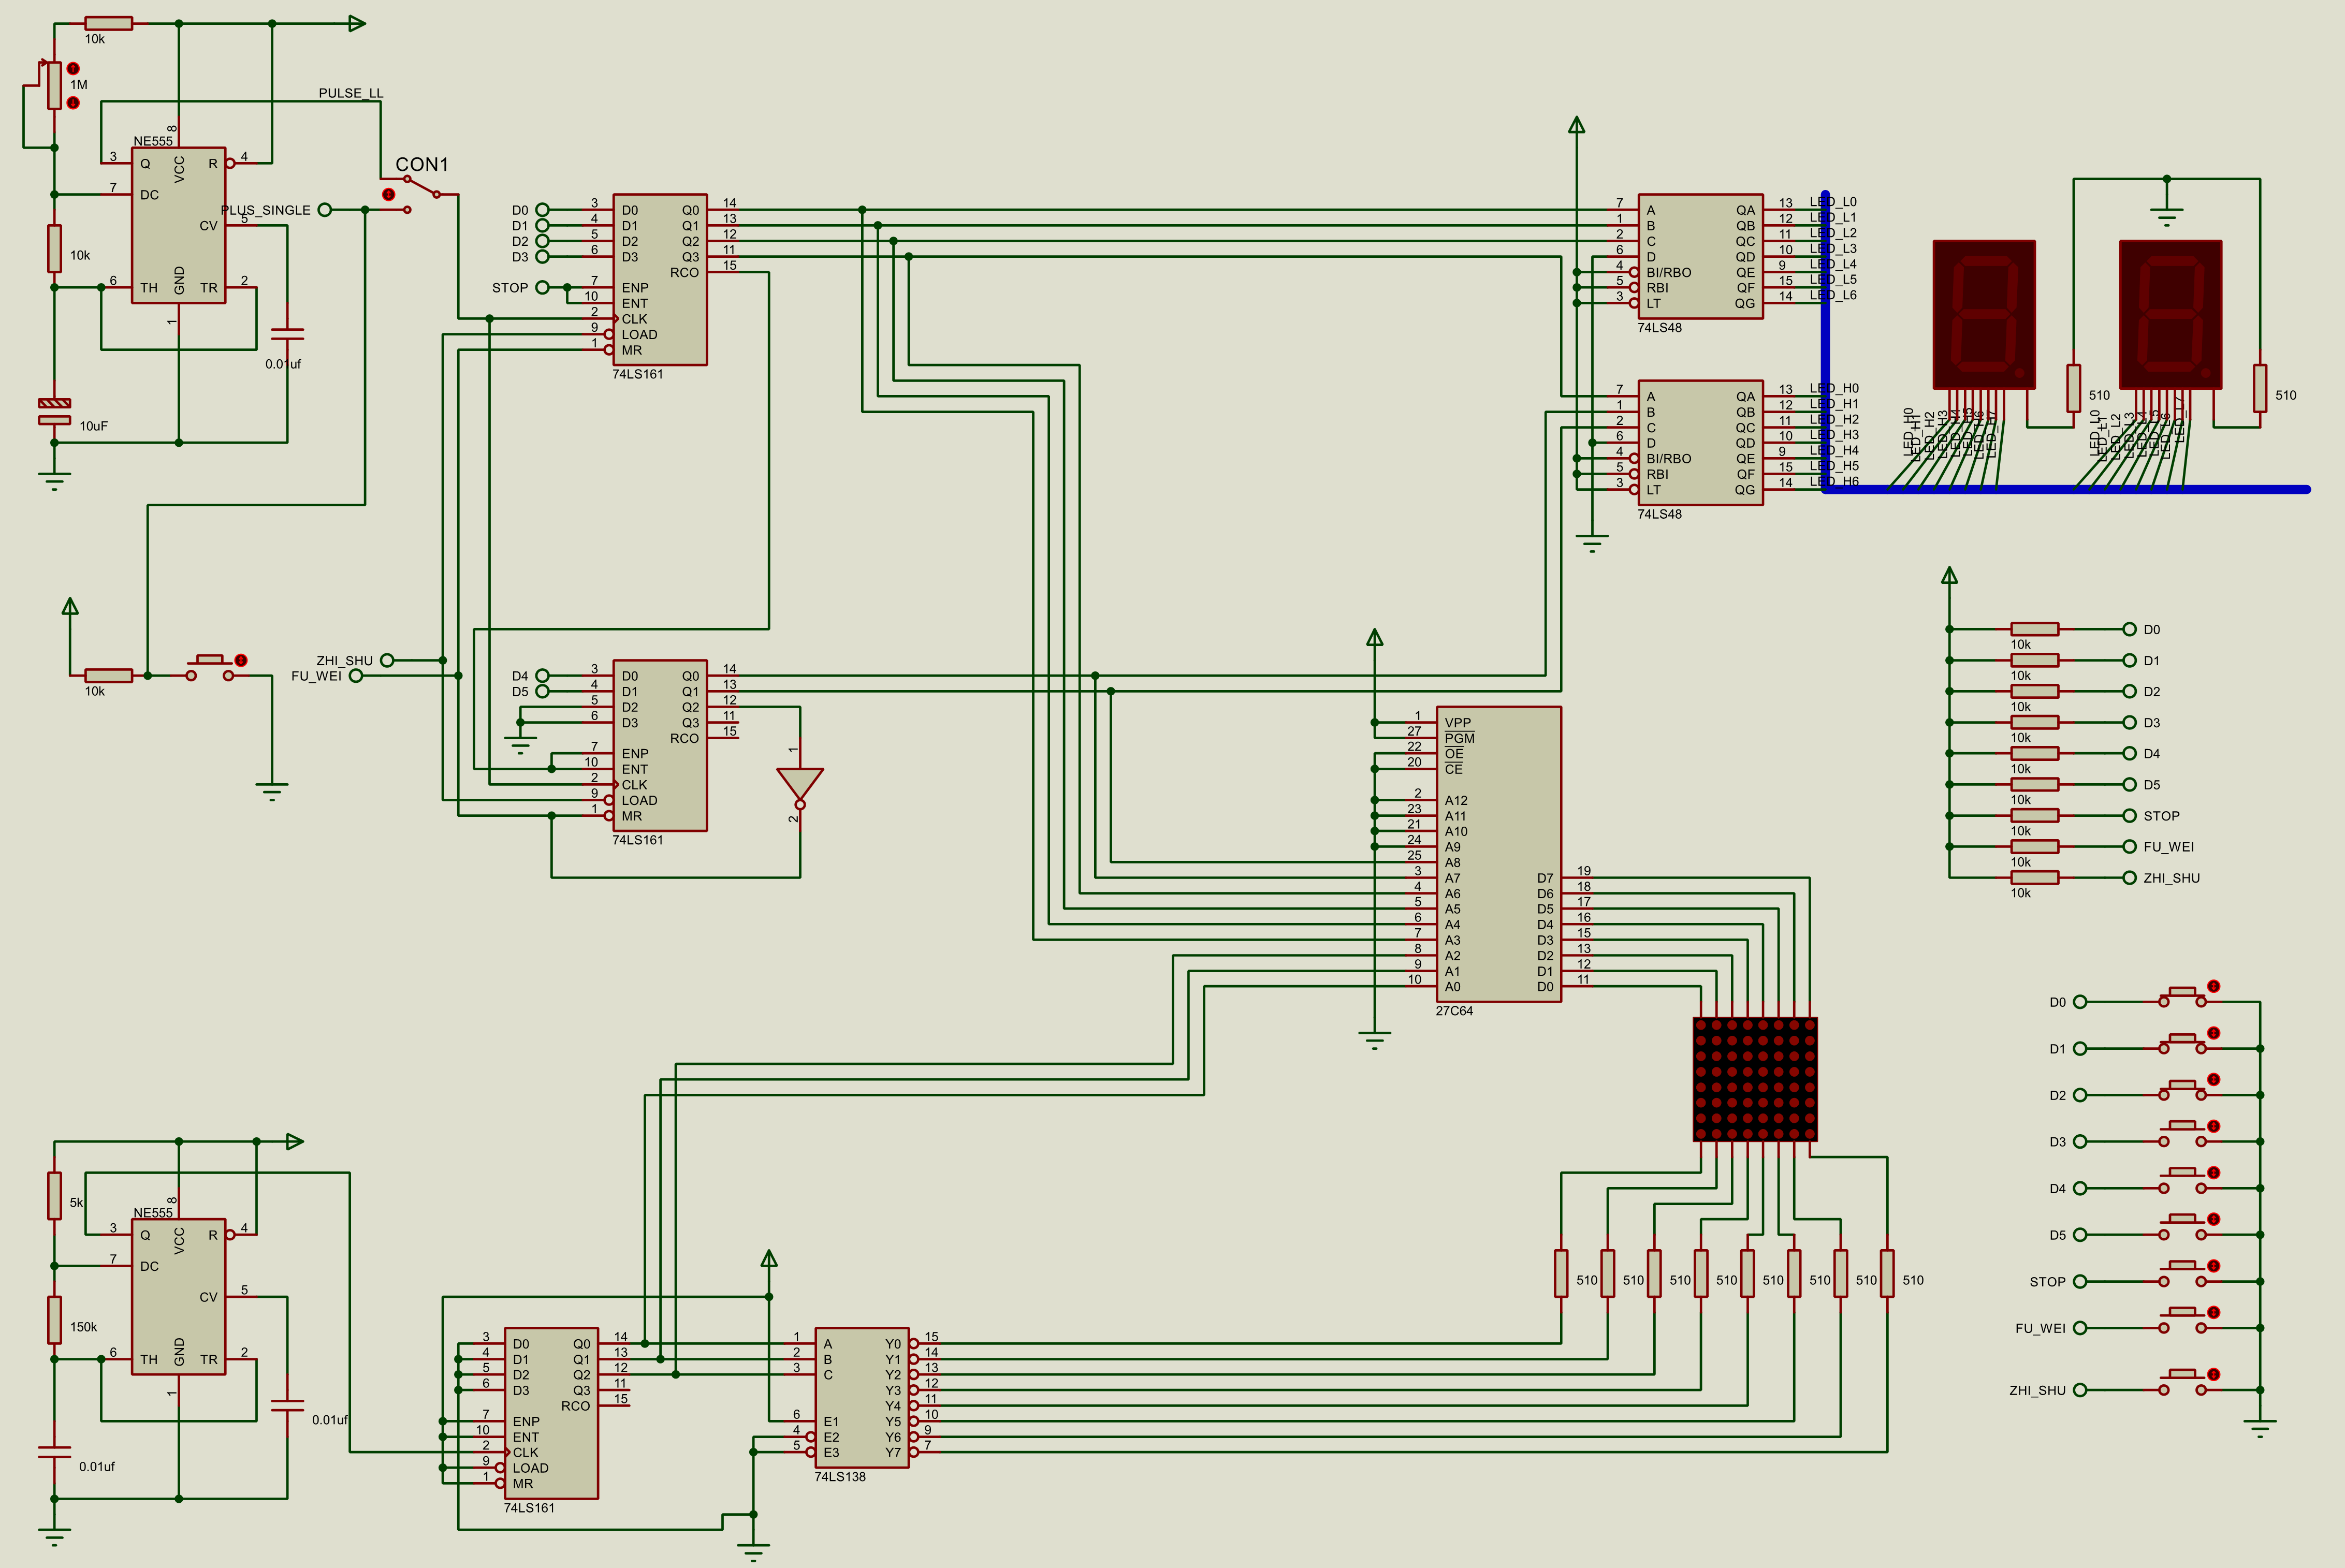Viewport: 2345px width, 1568px height.
Task: Select the upper 74LS48 with LED_L outputs
Action: [1700, 256]
